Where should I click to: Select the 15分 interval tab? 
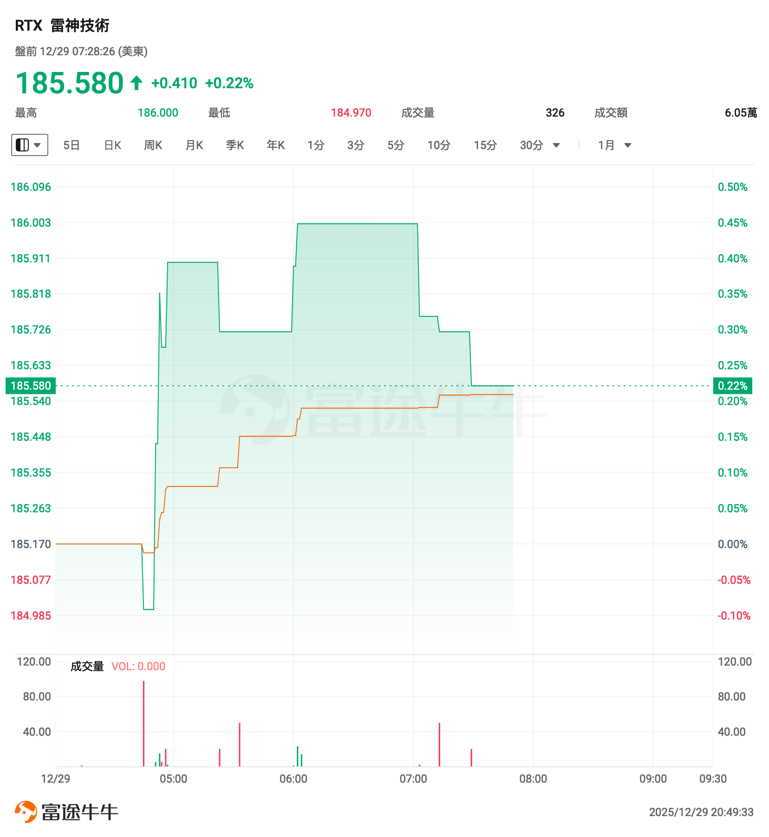[485, 145]
